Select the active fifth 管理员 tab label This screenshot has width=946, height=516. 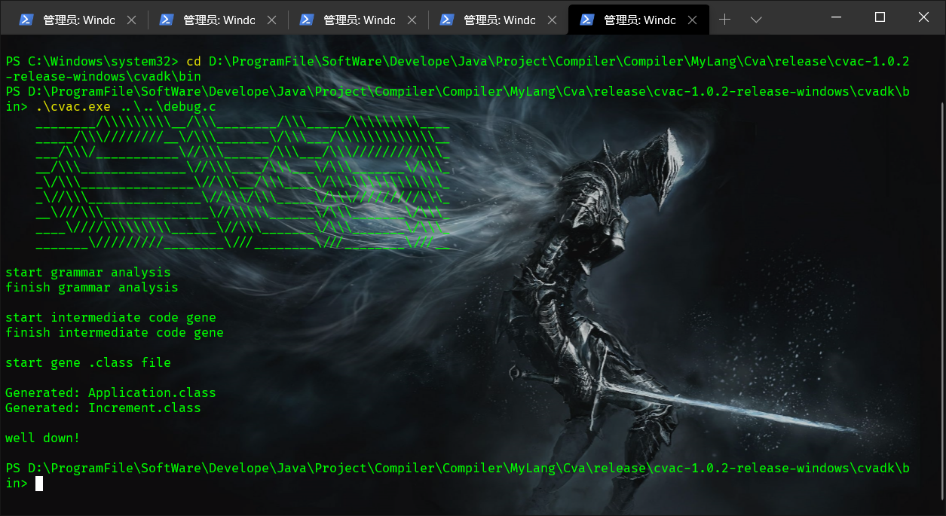coord(639,20)
